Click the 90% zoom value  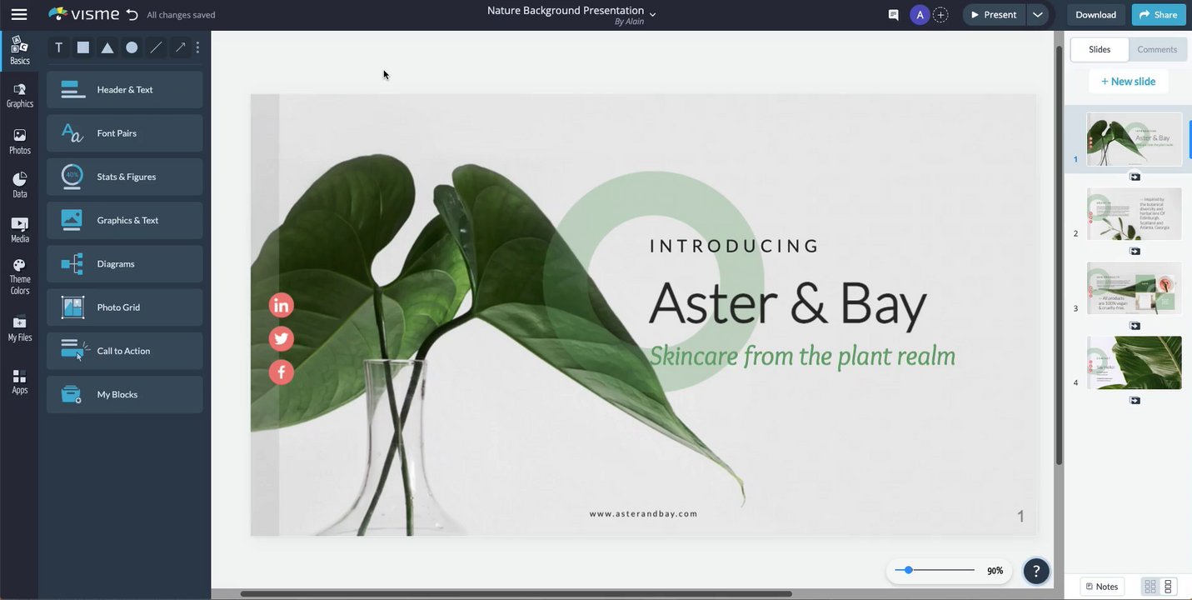tap(995, 571)
